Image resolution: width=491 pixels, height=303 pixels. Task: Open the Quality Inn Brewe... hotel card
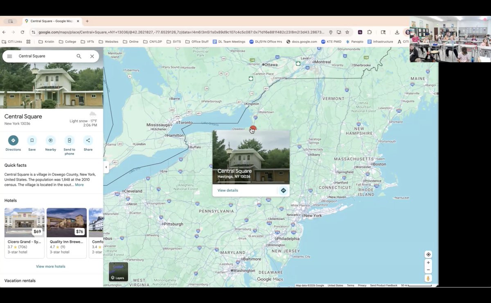(67, 233)
